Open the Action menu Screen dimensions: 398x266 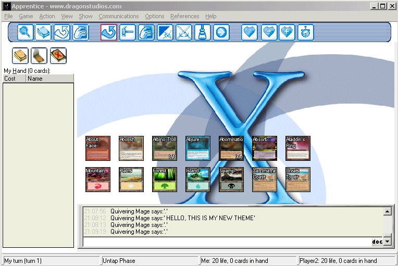coord(47,16)
